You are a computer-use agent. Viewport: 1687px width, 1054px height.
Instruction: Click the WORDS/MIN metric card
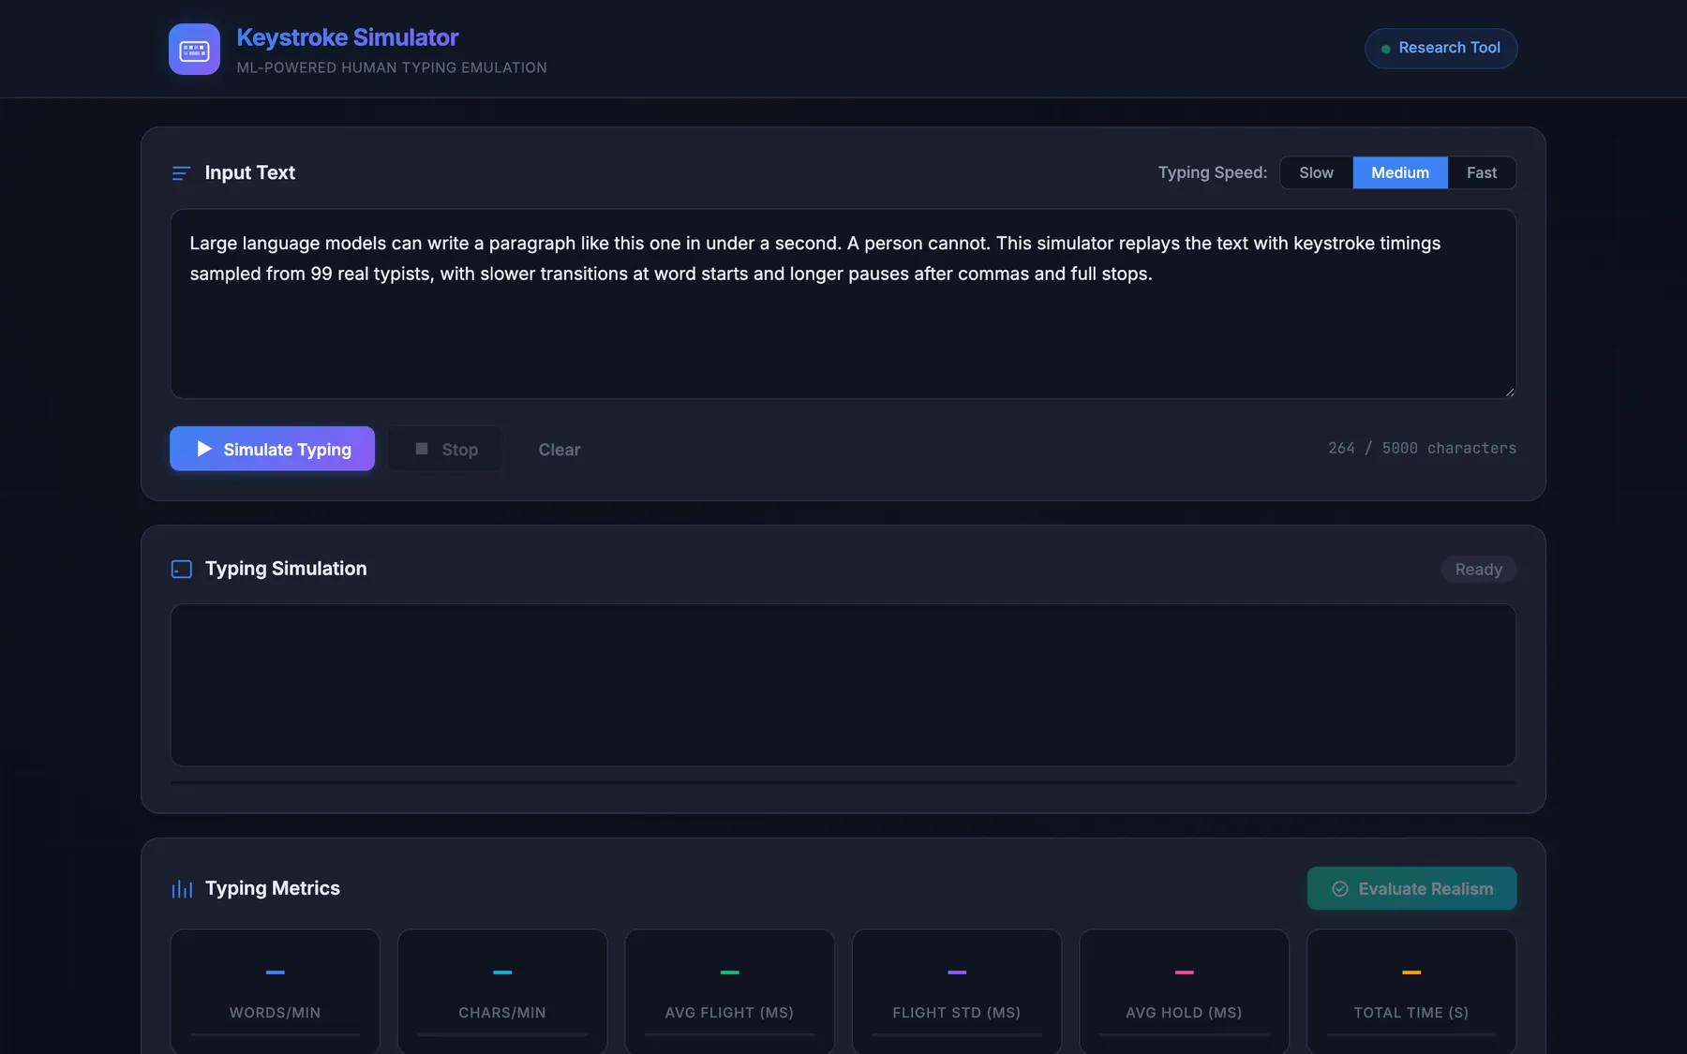[x=275, y=991]
